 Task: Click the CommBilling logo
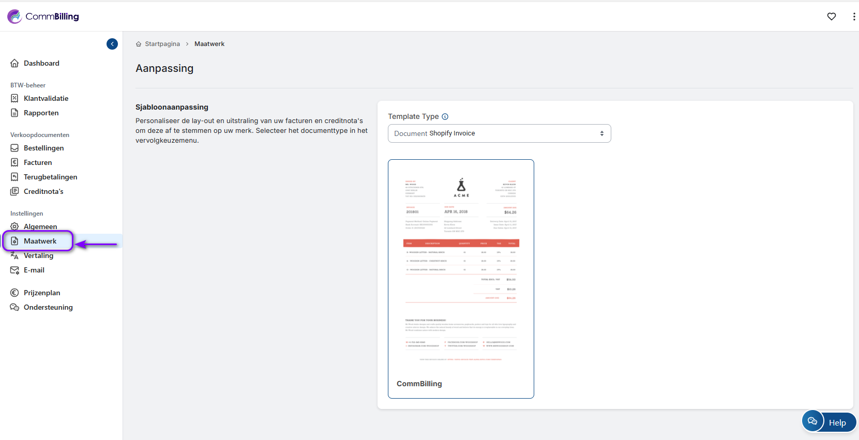coord(43,17)
